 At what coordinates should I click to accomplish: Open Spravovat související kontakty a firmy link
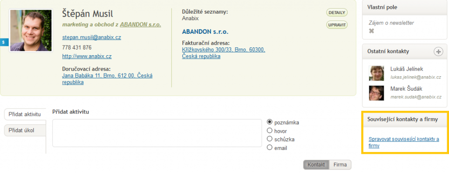pos(404,142)
